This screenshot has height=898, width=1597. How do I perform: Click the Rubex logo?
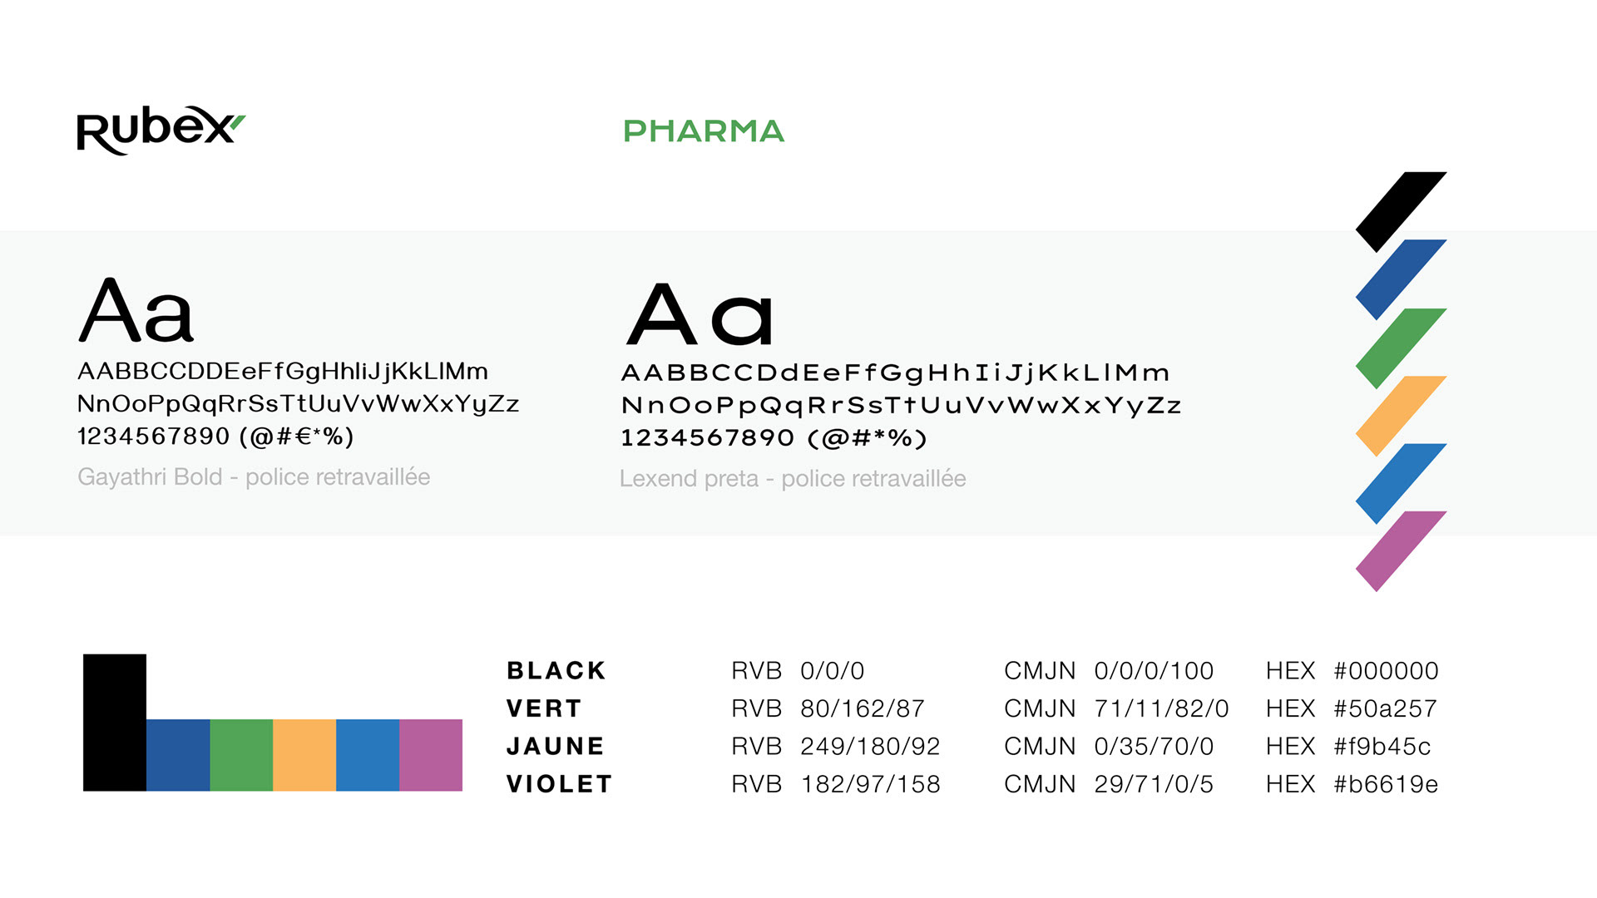point(161,131)
